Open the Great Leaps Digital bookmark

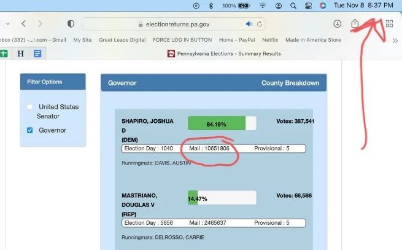(122, 40)
